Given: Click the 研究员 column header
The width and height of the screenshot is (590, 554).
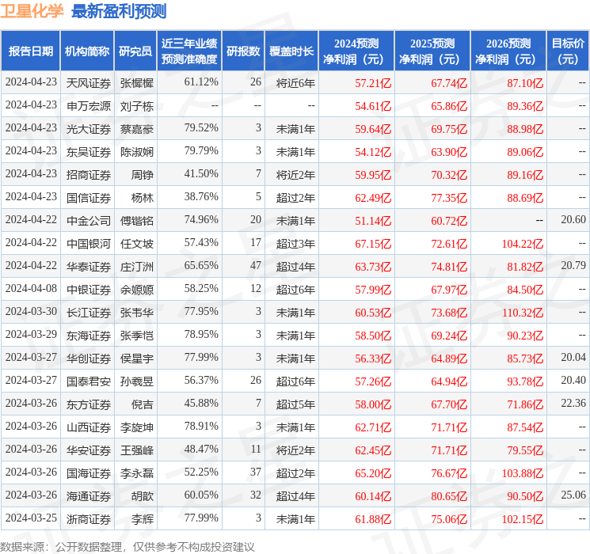Looking at the screenshot, I should click(135, 51).
